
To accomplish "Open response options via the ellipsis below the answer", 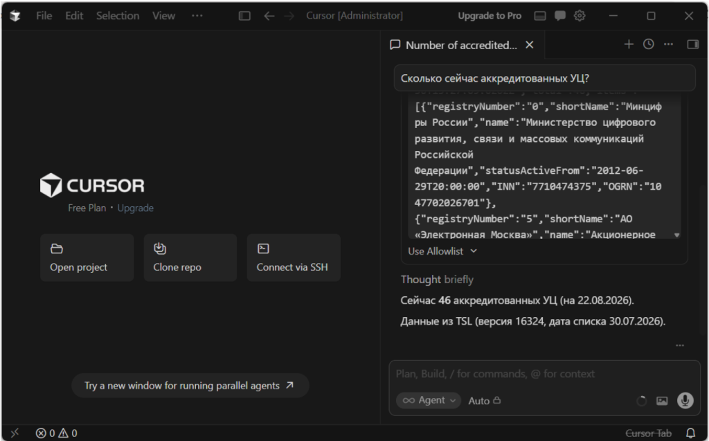I will (680, 345).
